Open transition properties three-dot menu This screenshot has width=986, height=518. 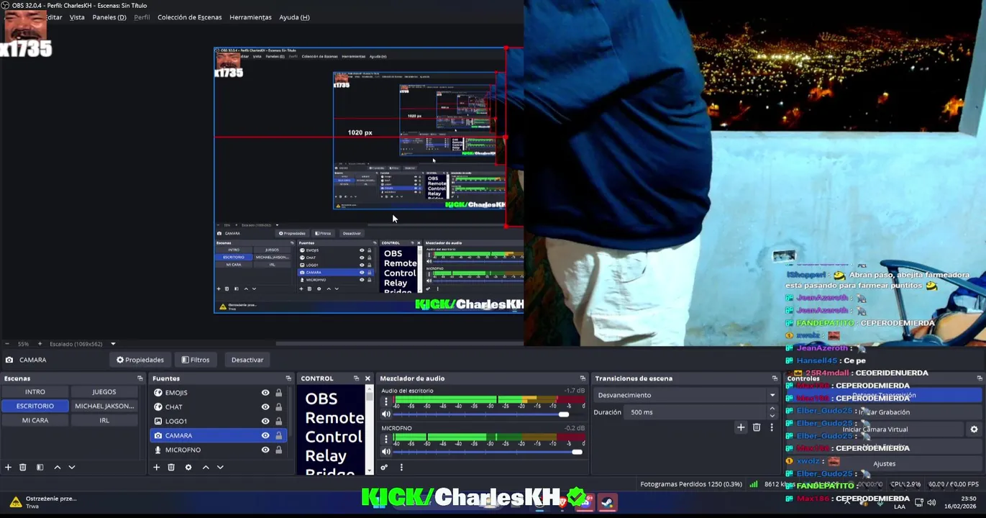coord(772,427)
